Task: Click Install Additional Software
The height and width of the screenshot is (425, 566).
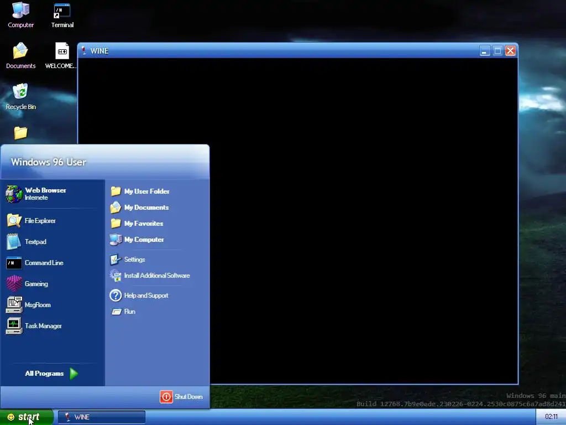Action: [x=150, y=276]
